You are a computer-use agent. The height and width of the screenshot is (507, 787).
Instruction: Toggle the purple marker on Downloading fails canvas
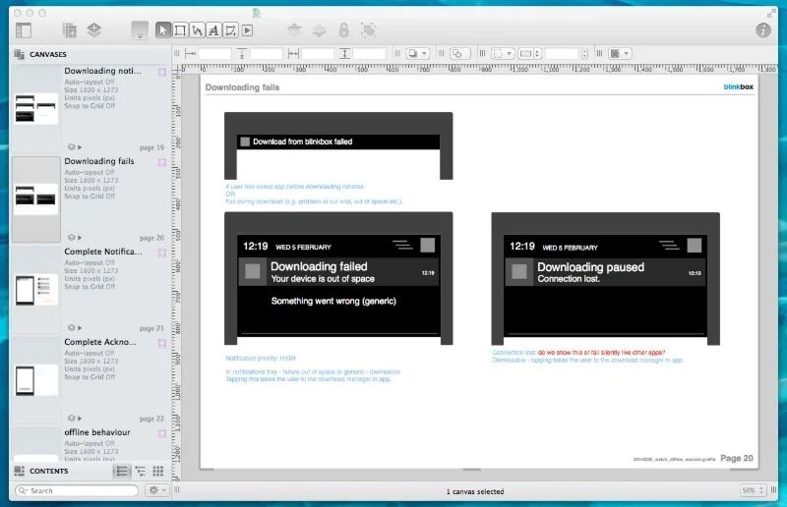[162, 162]
